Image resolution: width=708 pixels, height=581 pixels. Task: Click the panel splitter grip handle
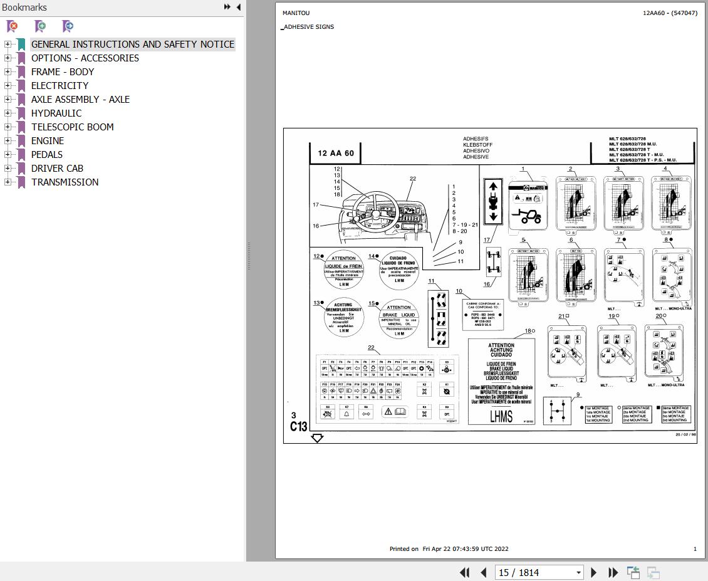point(249,256)
